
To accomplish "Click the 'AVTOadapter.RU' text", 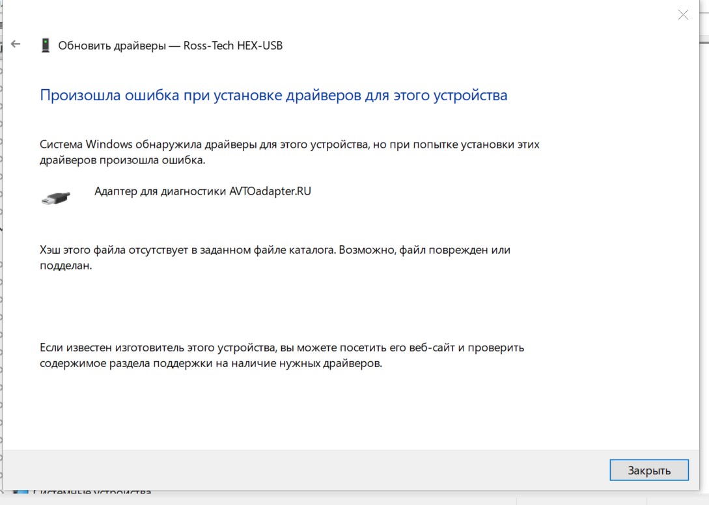I will coord(270,191).
